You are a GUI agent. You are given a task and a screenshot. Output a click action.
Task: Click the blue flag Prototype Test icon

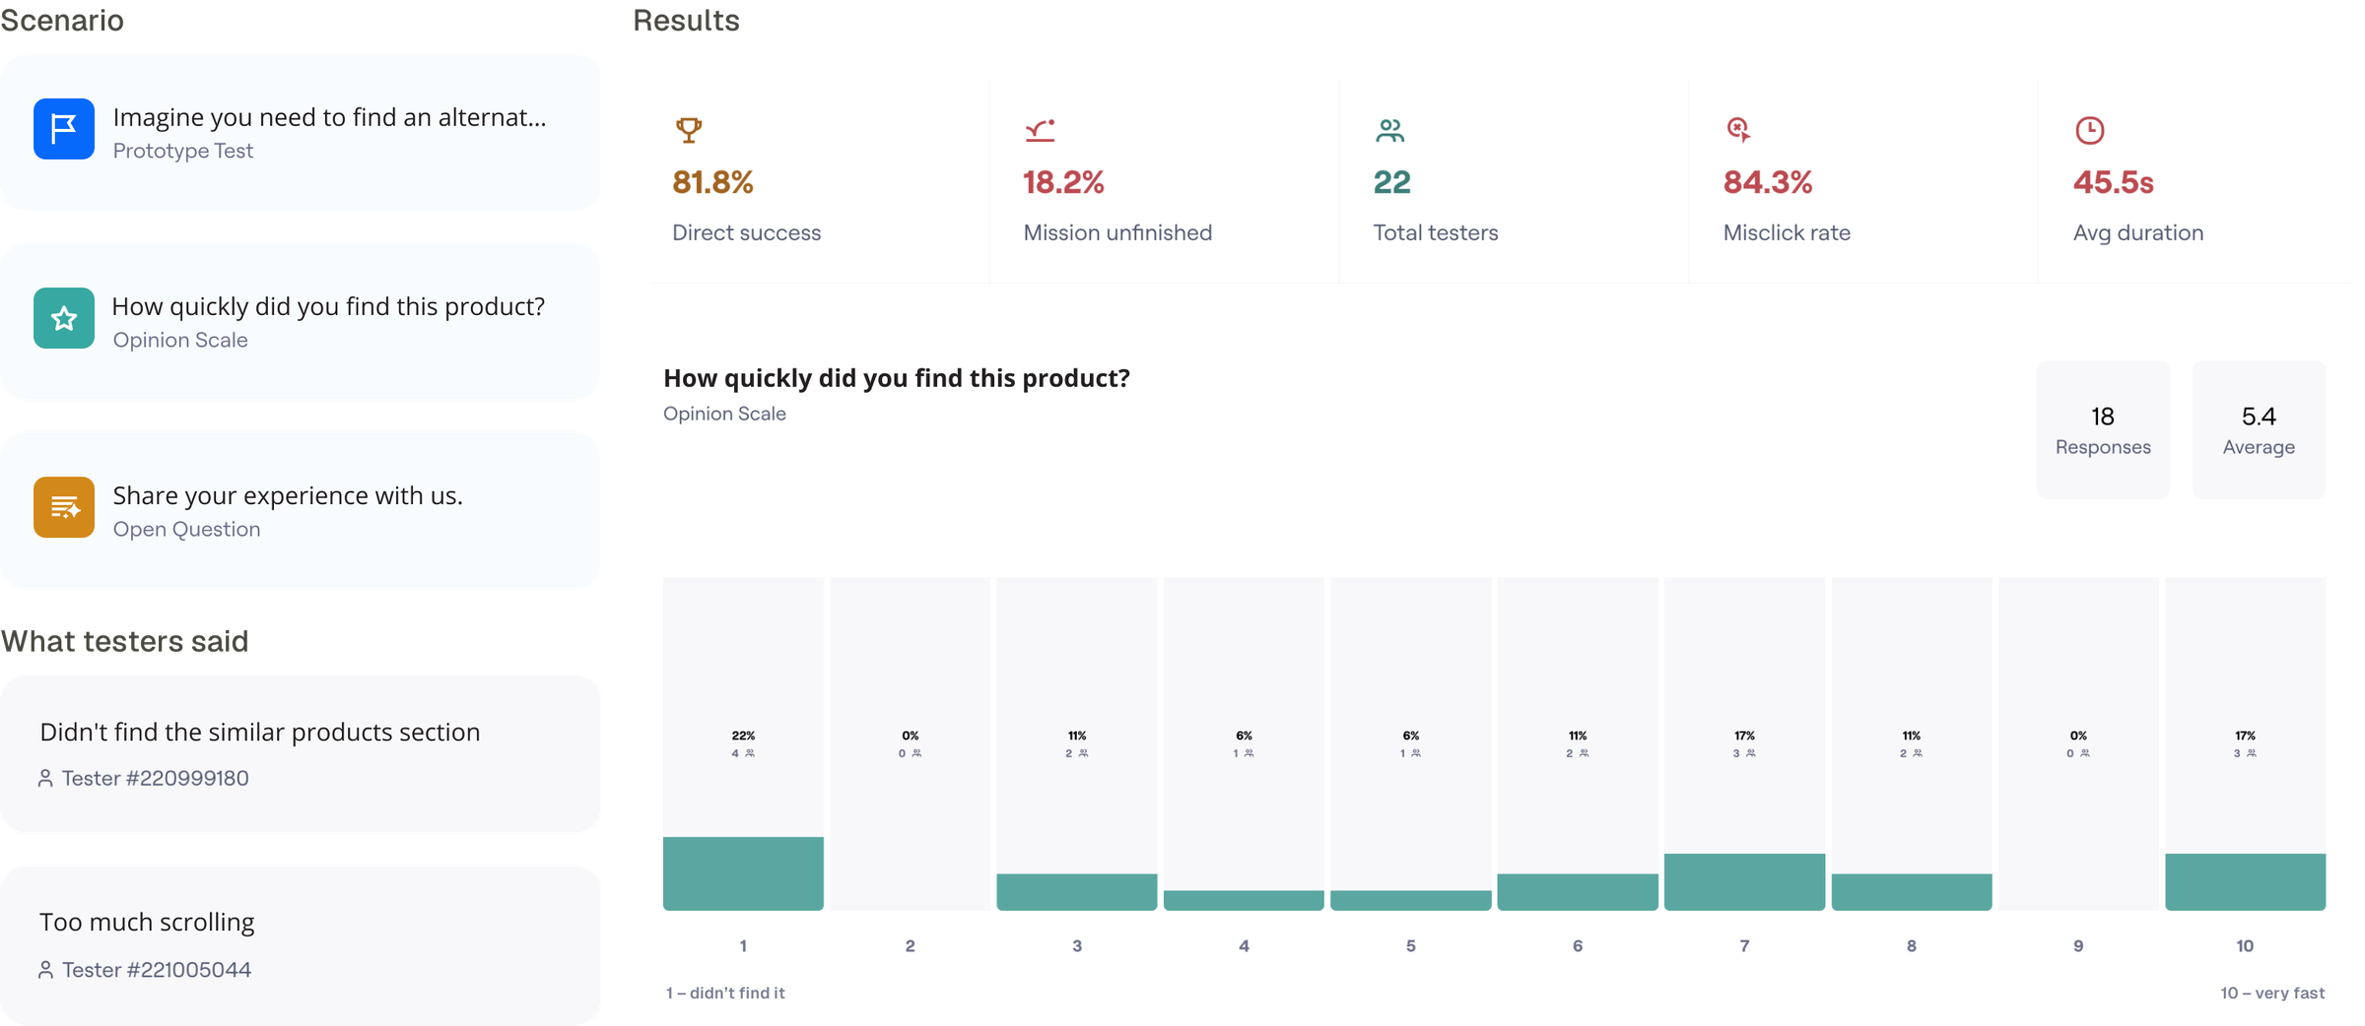(x=64, y=129)
